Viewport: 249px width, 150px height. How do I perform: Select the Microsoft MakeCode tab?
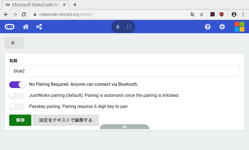click(35, 5)
